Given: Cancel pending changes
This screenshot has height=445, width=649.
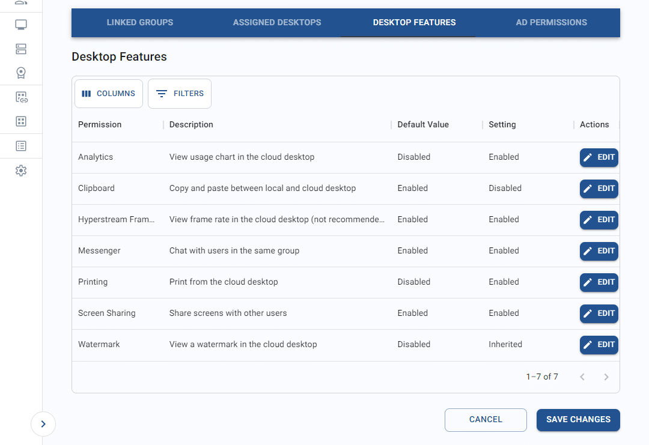Looking at the screenshot, I should pos(485,420).
